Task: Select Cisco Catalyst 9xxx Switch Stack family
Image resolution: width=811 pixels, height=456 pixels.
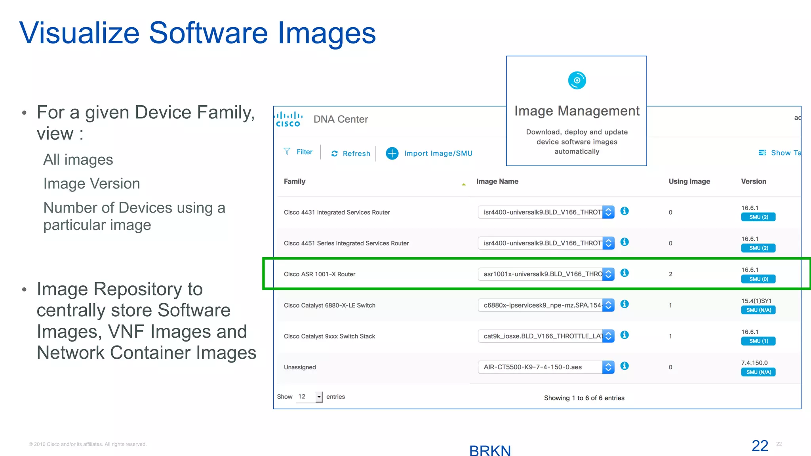Action: click(329, 336)
